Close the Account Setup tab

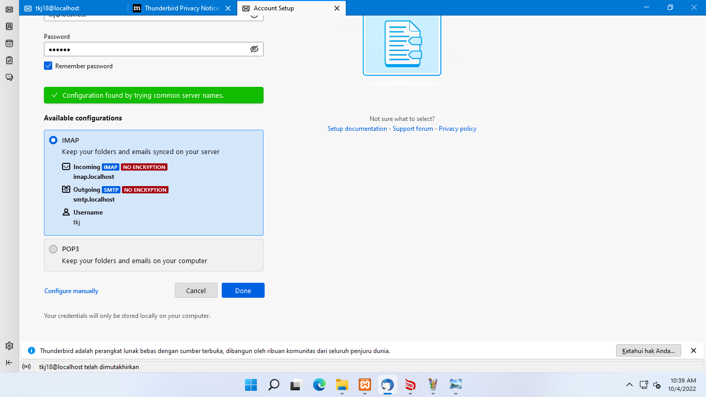point(337,8)
